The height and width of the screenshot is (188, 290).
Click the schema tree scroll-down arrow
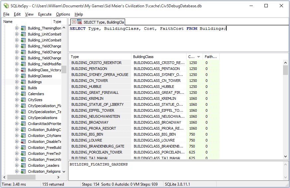(x=64, y=171)
